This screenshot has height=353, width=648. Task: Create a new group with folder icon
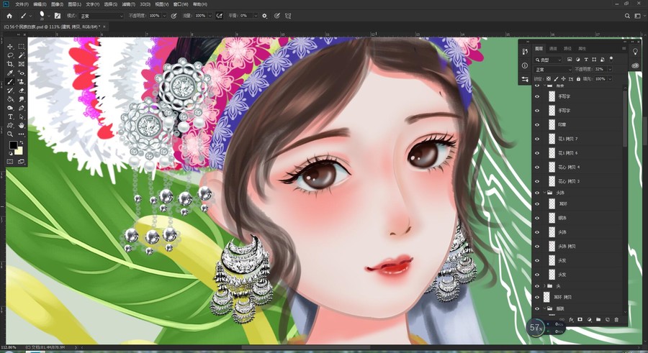point(598,319)
